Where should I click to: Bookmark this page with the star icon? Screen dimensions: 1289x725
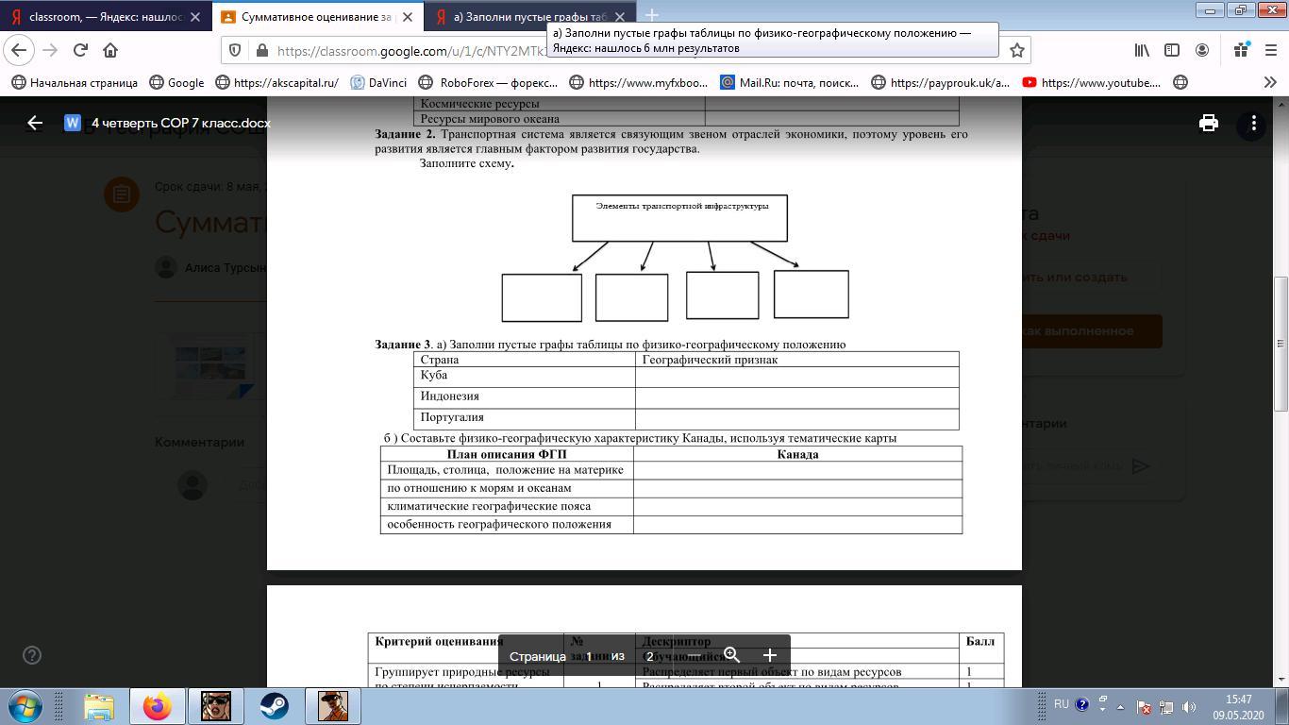1016,50
